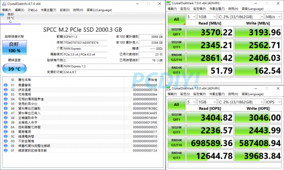Click status orb for attribute 05

click(x=6, y=104)
